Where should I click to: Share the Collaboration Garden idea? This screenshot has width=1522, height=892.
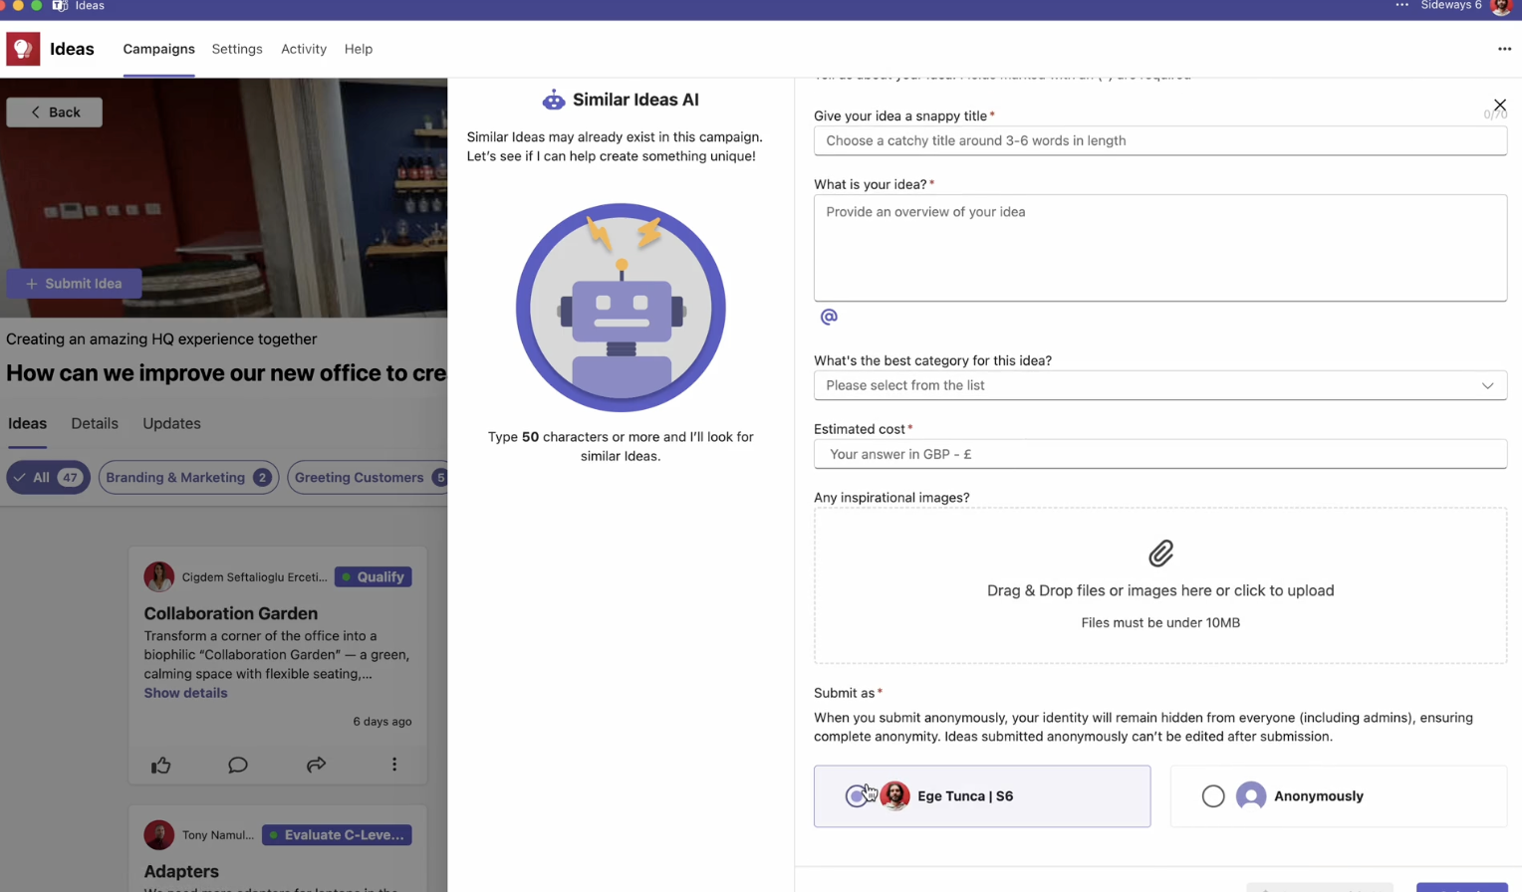pyautogui.click(x=316, y=765)
